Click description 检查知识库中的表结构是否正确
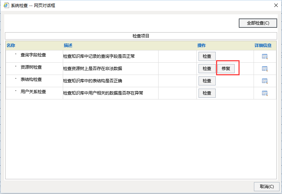282x194 pixels. (x=93, y=81)
